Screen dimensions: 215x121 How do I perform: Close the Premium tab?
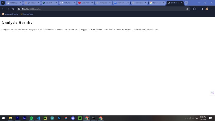[x=128, y=3]
